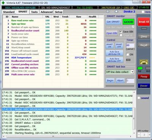Open the SMART test box dropdown
The image size is (152, 140).
(x=132, y=72)
